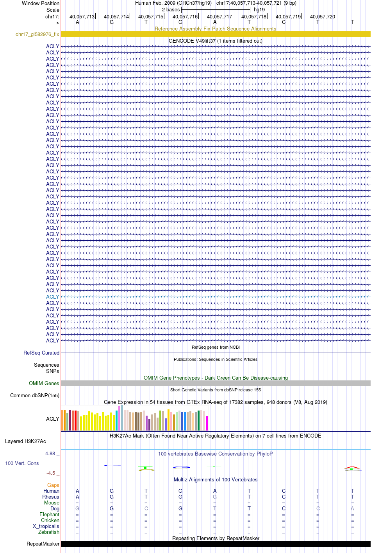Select the black RepeatMasker element bar
This screenshot has width=371, height=553.
pyautogui.click(x=216, y=544)
